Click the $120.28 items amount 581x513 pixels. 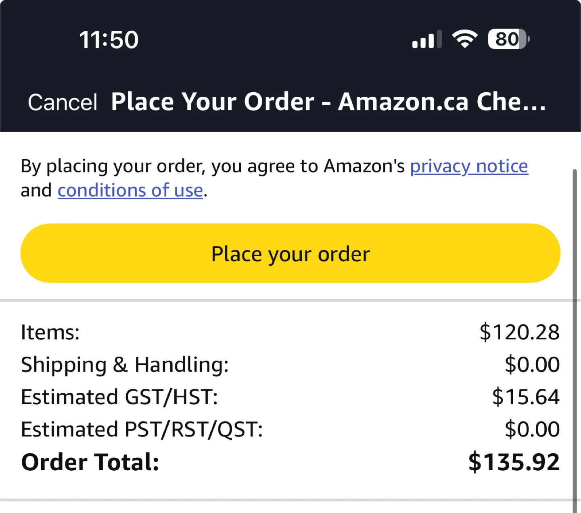pyautogui.click(x=519, y=332)
